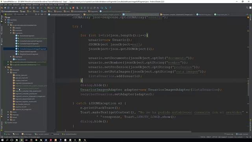Click the Find magnifier toolbar icon
252x142 pixels.
coord(30,8)
